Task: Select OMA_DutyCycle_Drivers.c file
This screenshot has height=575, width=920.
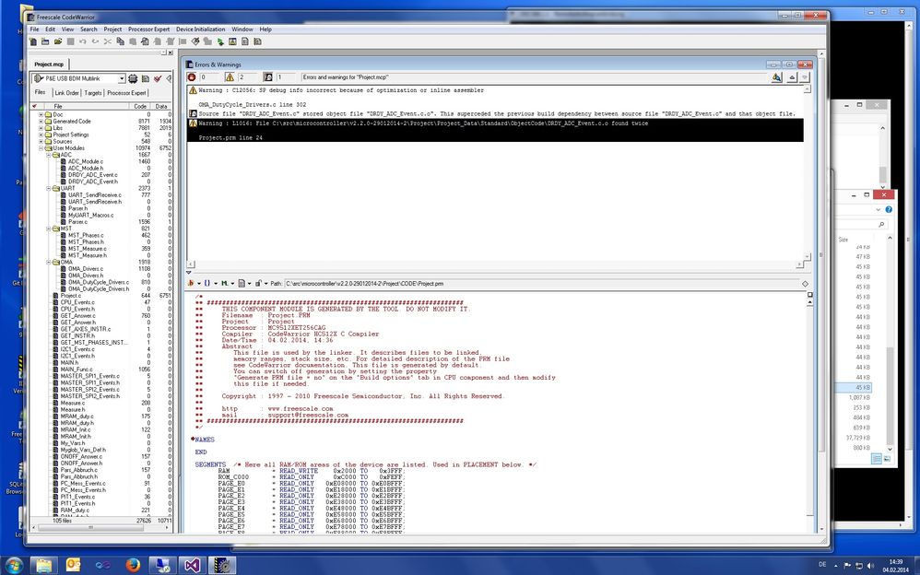Action: 98,282
